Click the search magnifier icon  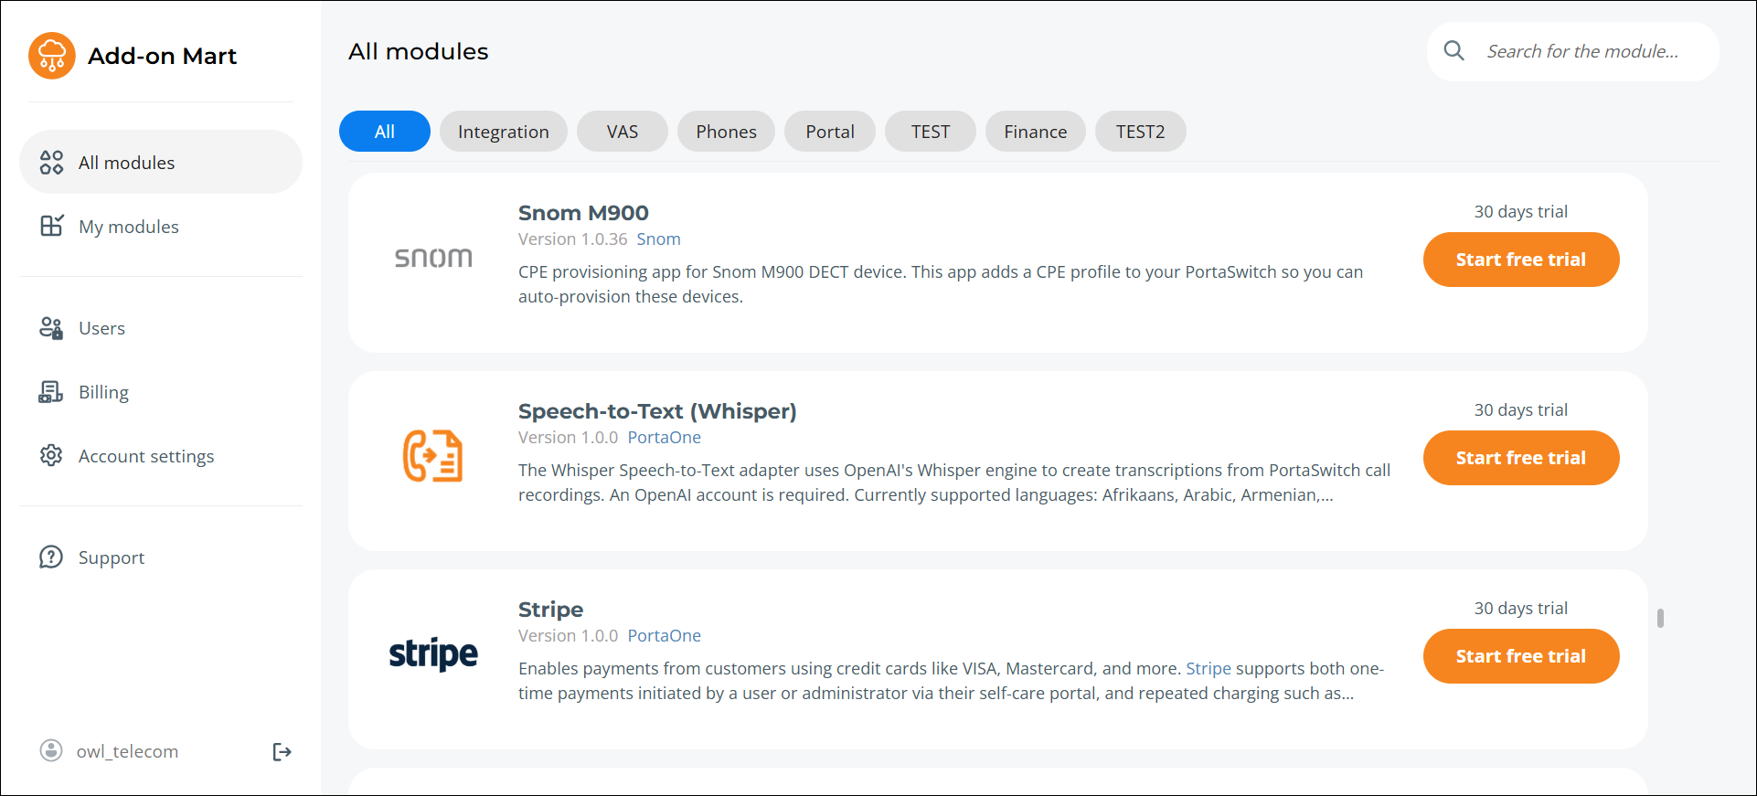click(1454, 50)
